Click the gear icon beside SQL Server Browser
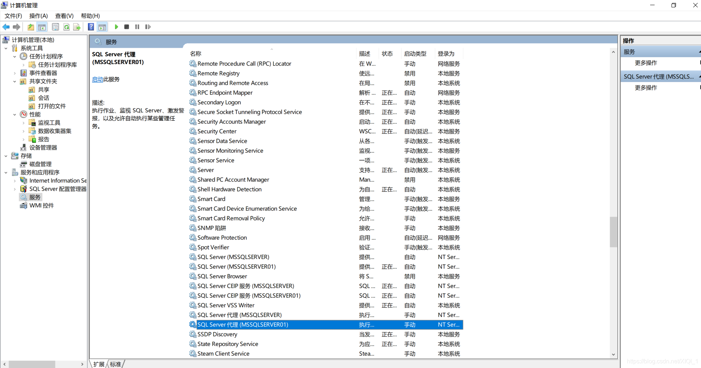The height and width of the screenshot is (368, 701). pyautogui.click(x=193, y=276)
